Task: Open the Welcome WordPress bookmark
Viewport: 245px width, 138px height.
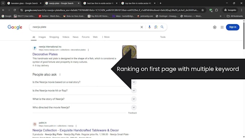Action: 191,16
